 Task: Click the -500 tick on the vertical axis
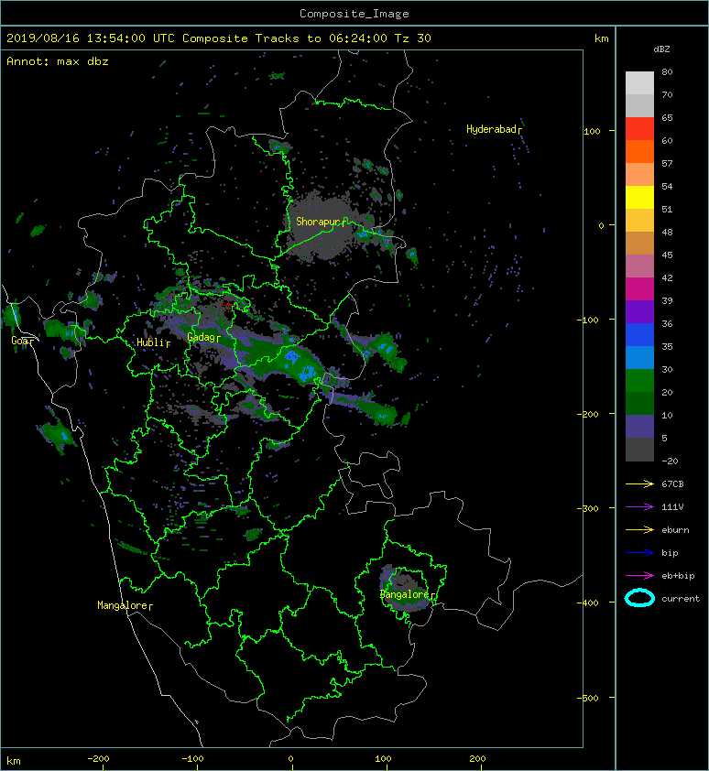[589, 698]
